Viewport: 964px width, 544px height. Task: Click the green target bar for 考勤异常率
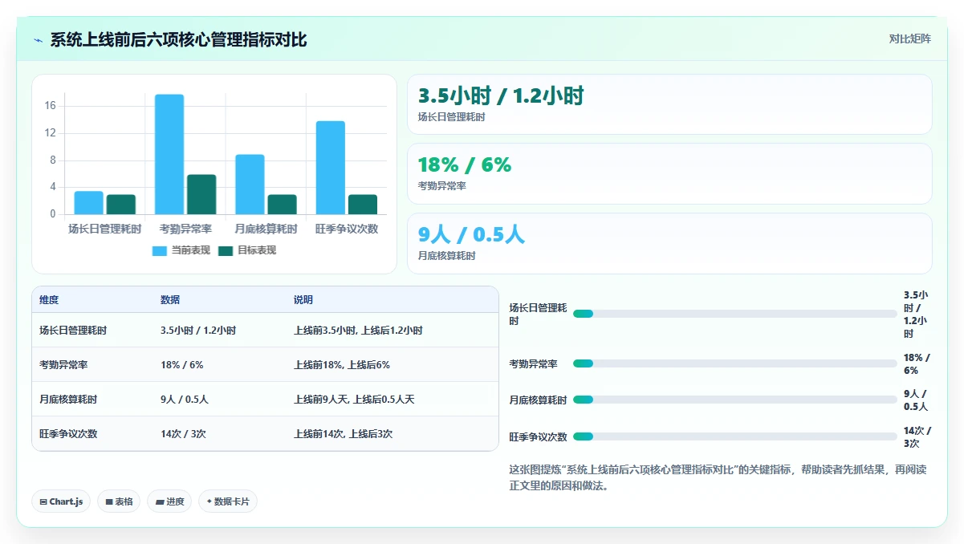click(x=201, y=194)
